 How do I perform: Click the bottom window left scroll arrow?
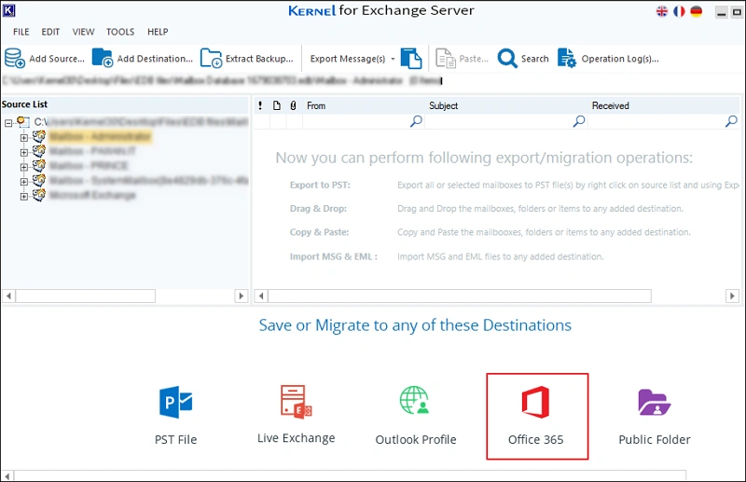(7, 475)
